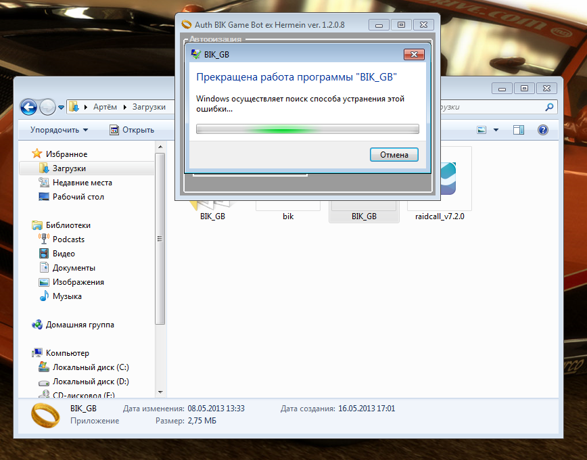
Task: Open the Explorer help icon
Action: (x=542, y=130)
